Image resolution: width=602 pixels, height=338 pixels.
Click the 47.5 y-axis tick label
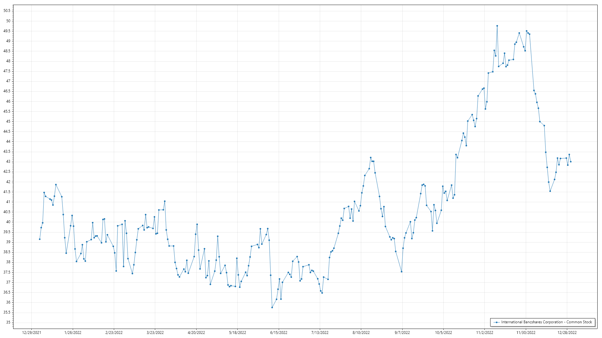[x=7, y=71]
